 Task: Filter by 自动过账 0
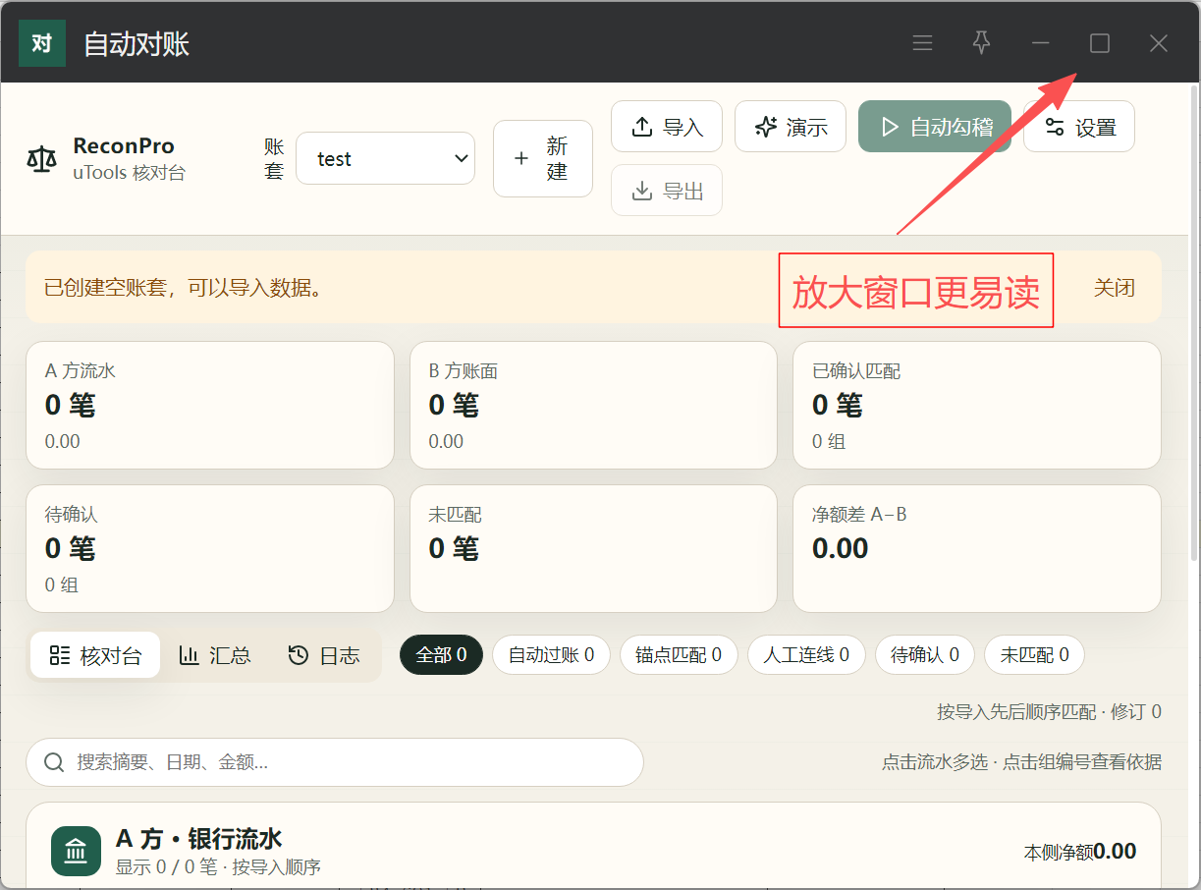click(551, 655)
